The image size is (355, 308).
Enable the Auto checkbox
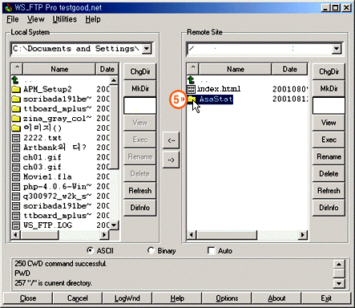[211, 250]
